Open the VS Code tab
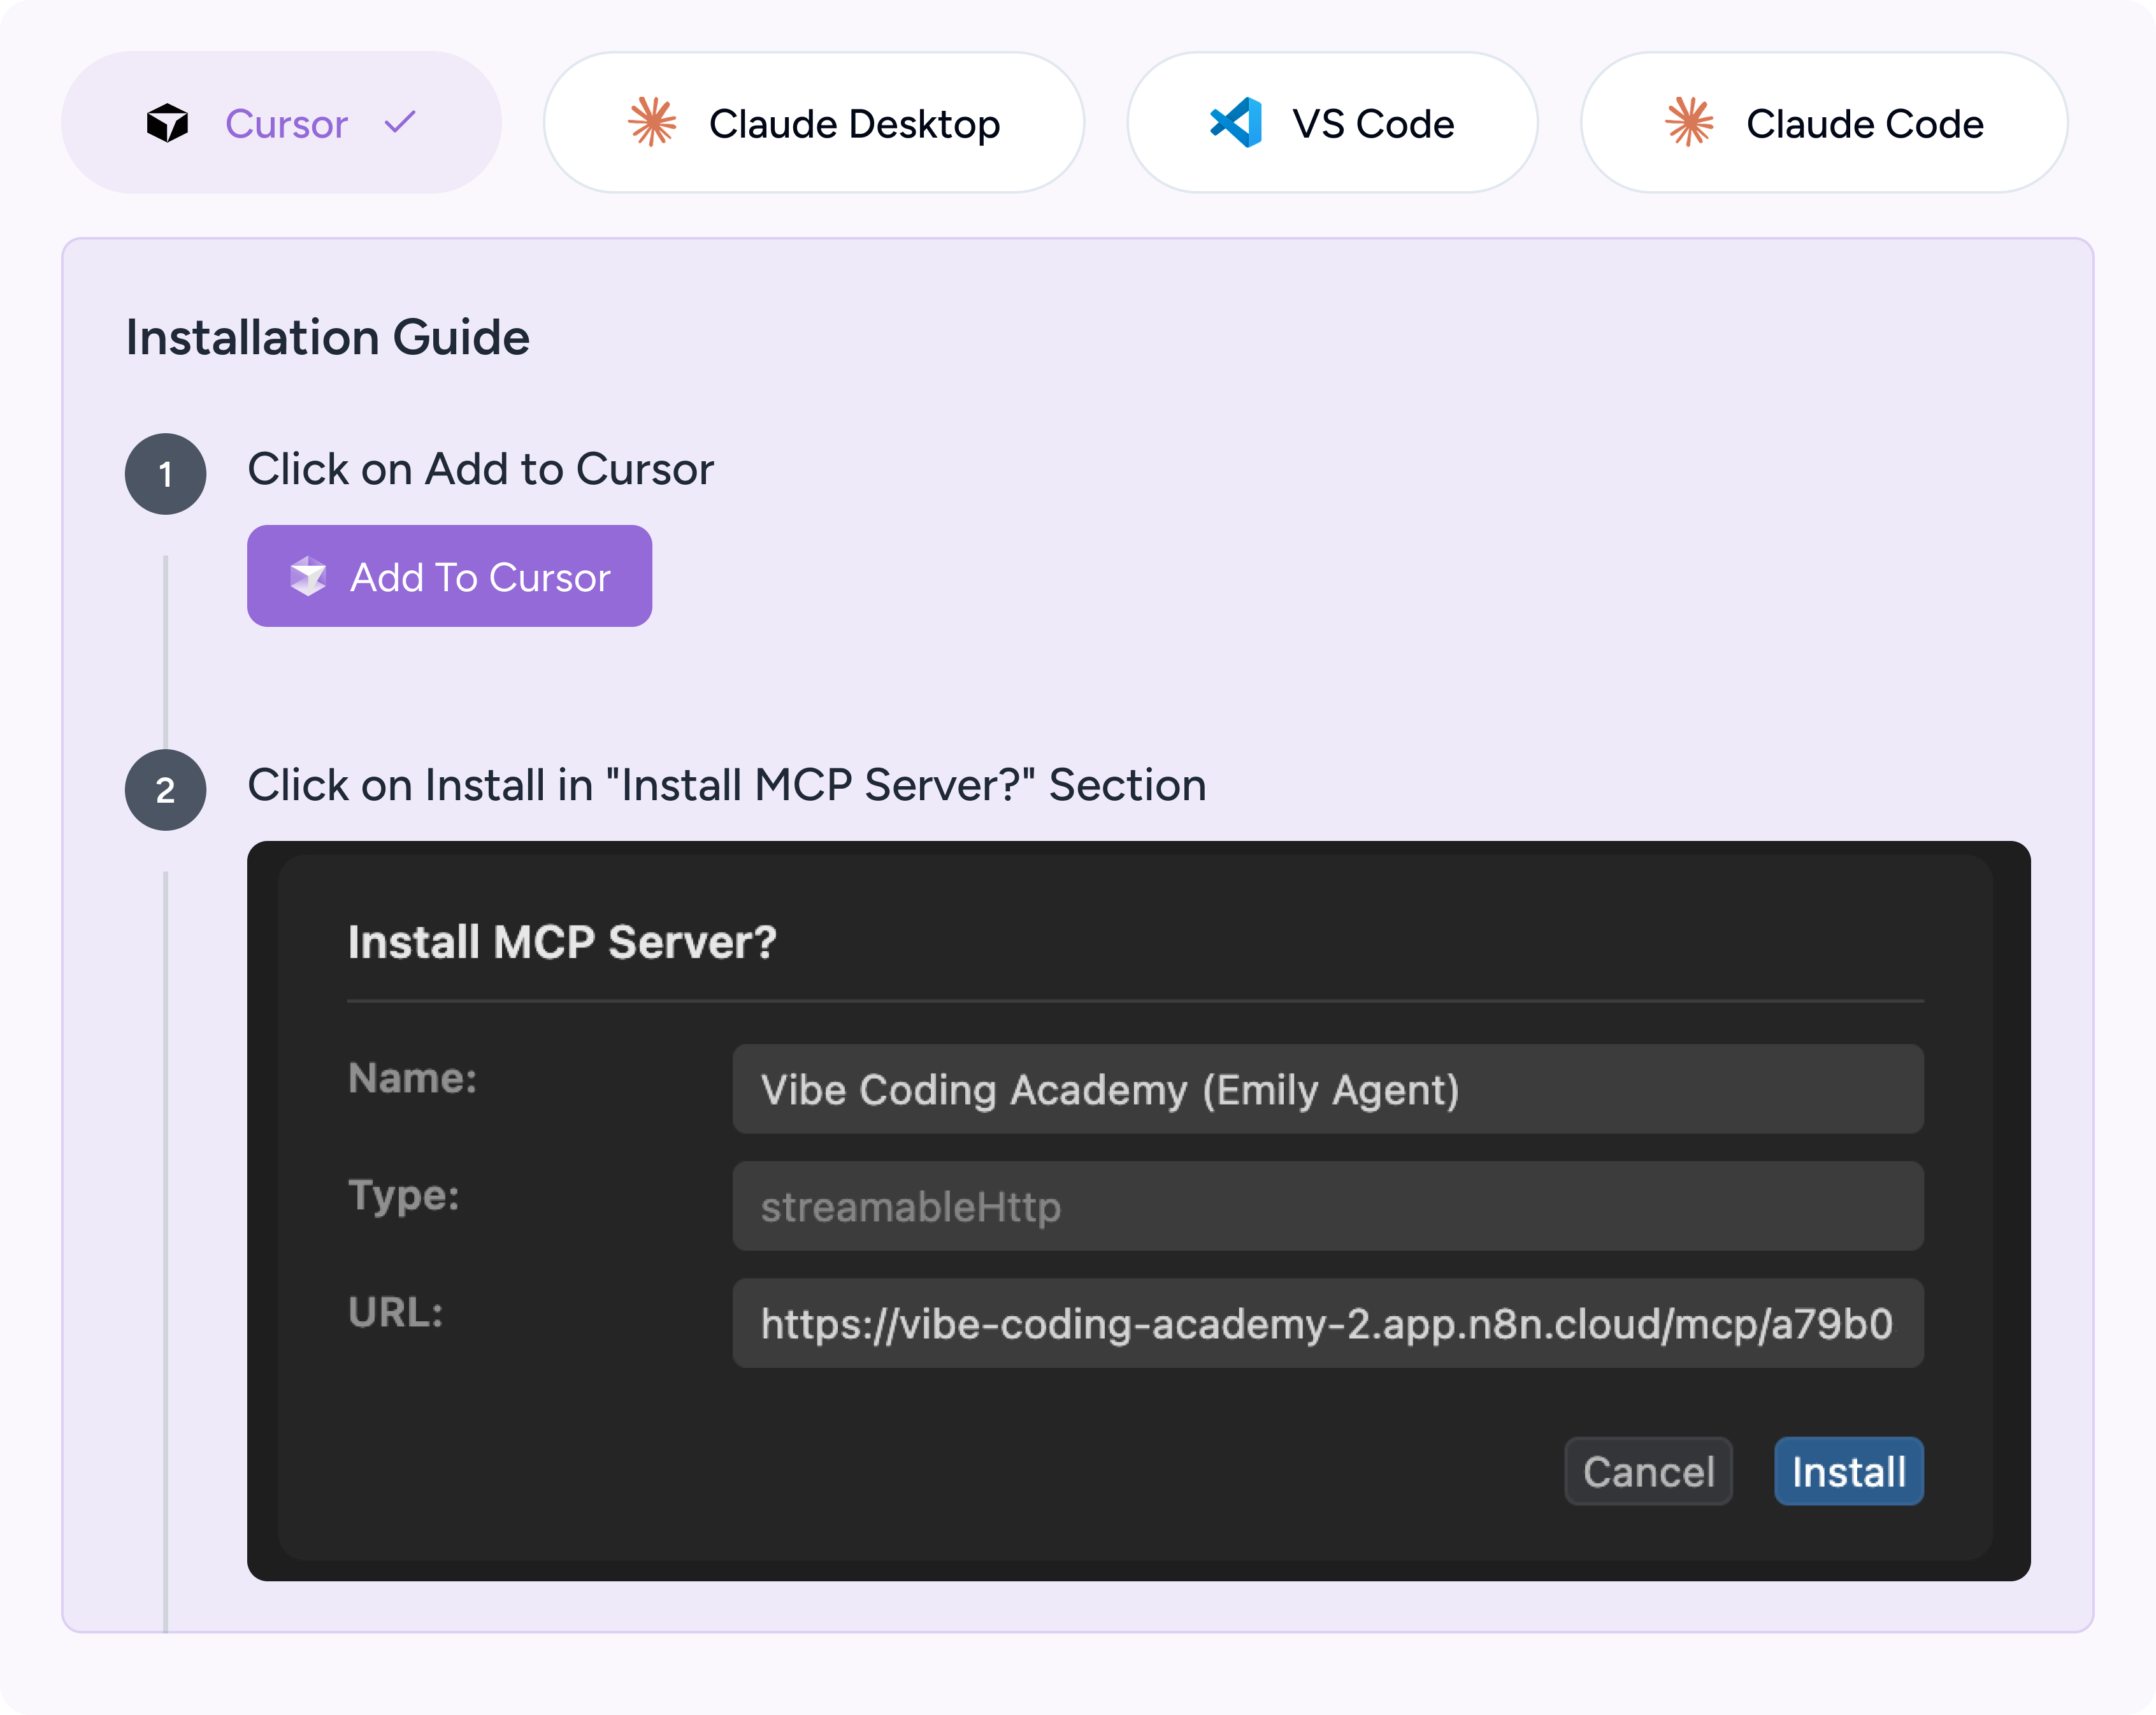The width and height of the screenshot is (2156, 1715). (1332, 122)
